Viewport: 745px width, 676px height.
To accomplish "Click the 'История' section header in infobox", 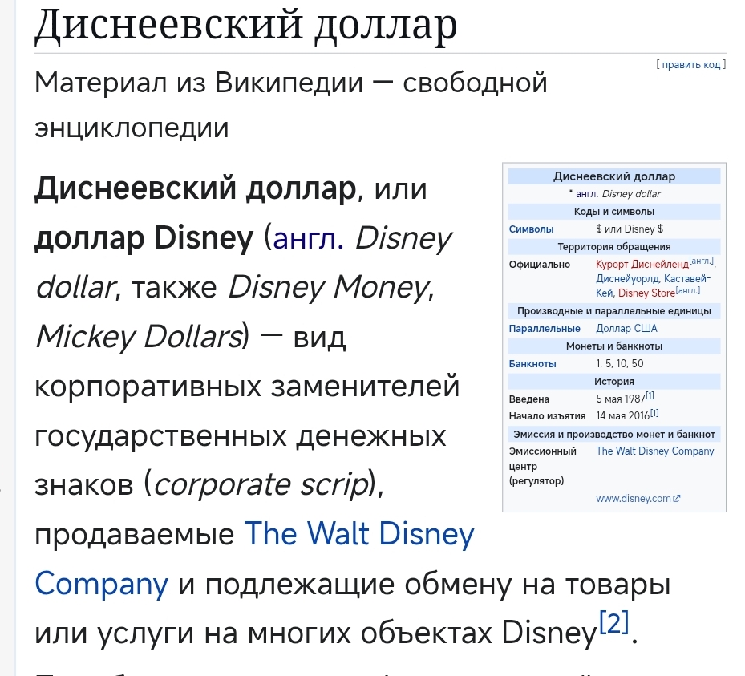I will coord(613,381).
